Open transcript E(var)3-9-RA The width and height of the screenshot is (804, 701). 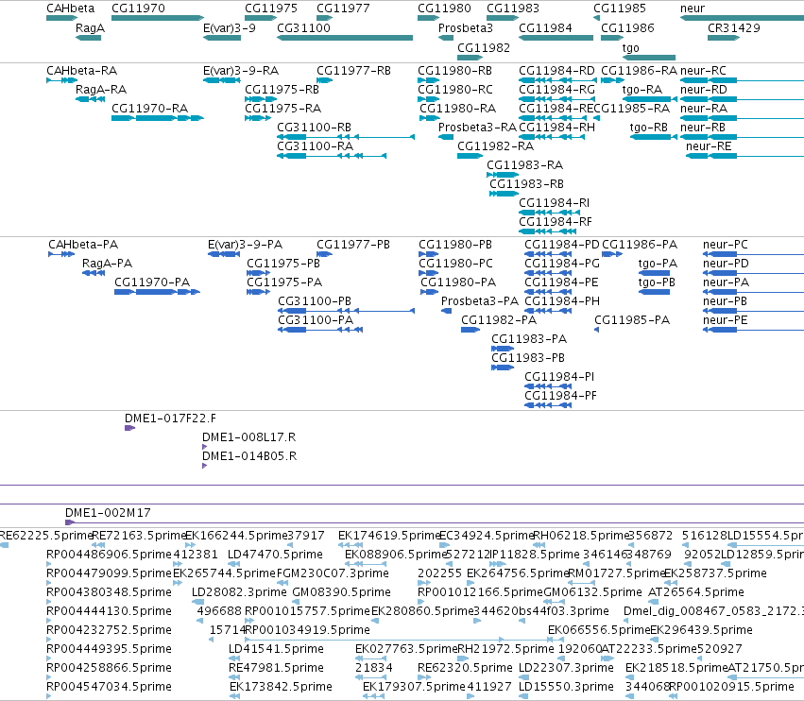click(x=222, y=80)
